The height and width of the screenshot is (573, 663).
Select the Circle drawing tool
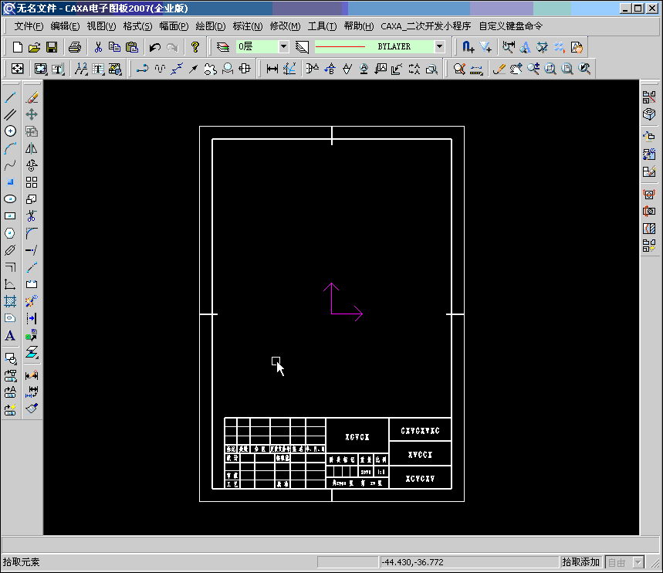point(10,131)
